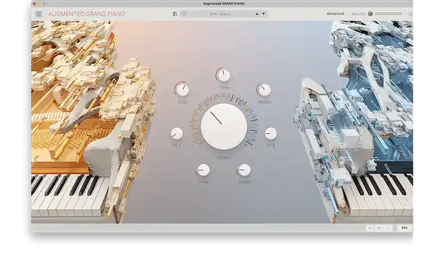Click the Main Out volume knob

point(370,14)
